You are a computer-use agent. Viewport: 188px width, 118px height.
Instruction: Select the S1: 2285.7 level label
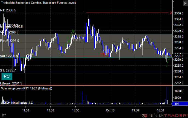(x=8, y=70)
